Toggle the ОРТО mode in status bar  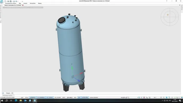[x=64, y=97]
